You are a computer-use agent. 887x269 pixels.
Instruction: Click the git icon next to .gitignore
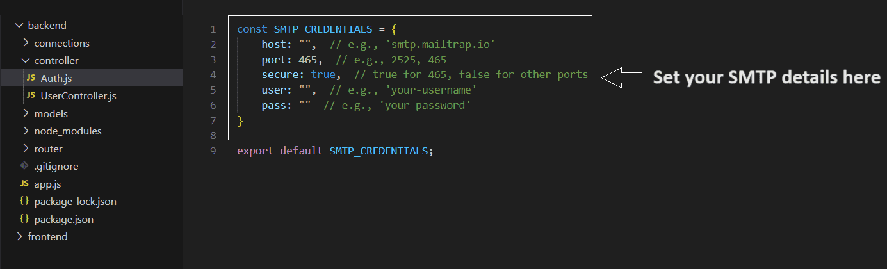point(24,166)
